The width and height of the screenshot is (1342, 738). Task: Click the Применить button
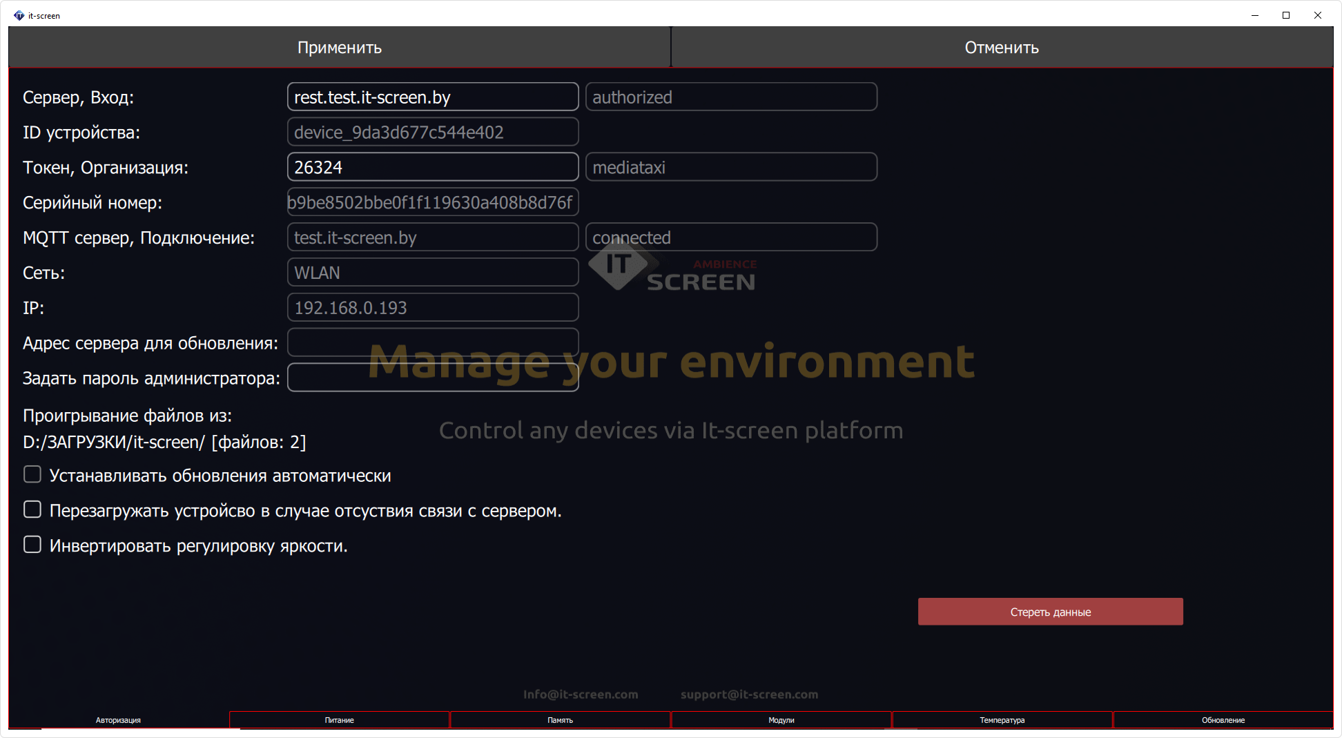tap(339, 48)
